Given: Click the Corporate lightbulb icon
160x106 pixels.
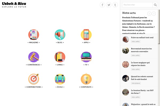Looking at the screenshot, I should tap(86, 79).
